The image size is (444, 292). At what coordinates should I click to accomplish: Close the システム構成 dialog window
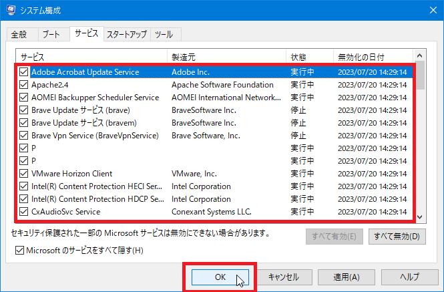point(429,9)
